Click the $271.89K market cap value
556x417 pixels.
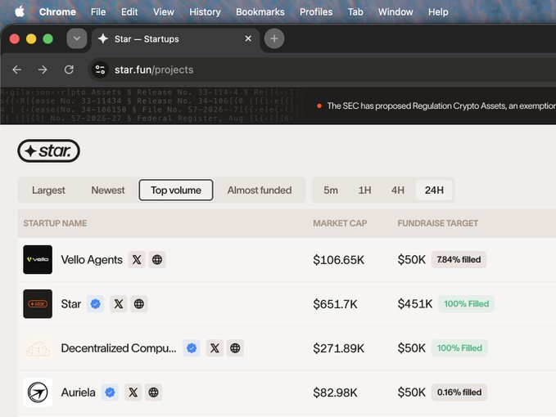click(x=338, y=348)
